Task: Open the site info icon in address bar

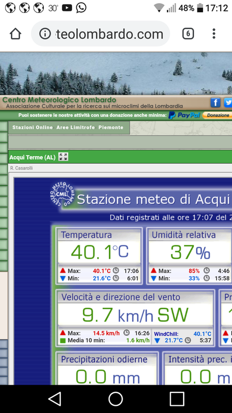Action: [45, 34]
